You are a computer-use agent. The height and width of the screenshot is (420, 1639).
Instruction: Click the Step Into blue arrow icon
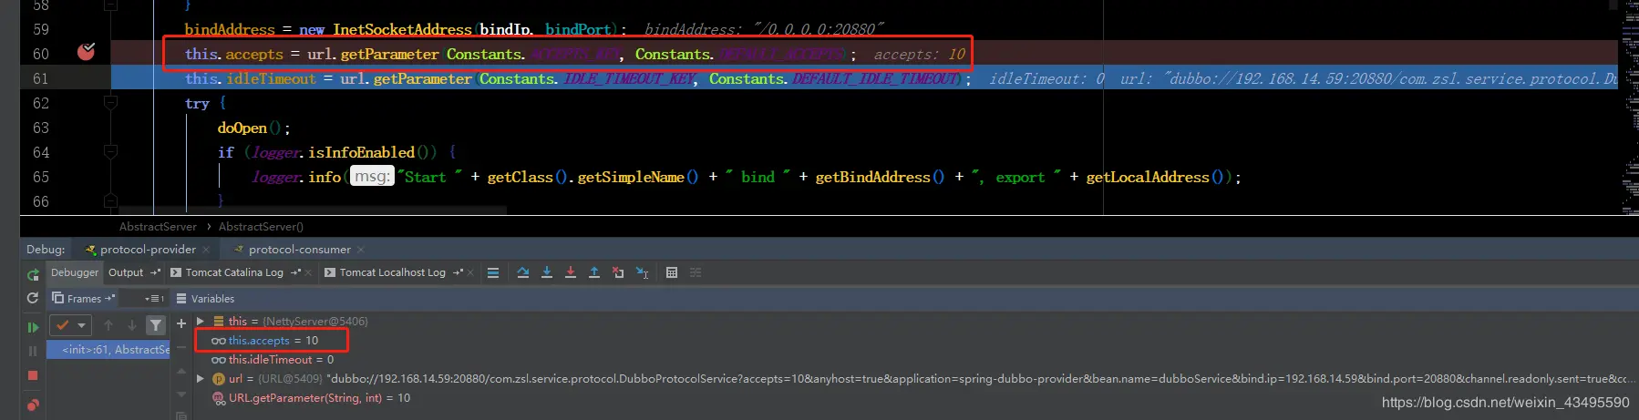pos(547,272)
